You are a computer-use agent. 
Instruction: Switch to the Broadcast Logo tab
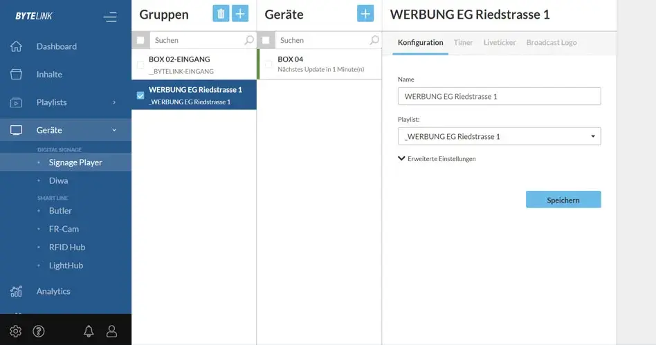point(552,43)
